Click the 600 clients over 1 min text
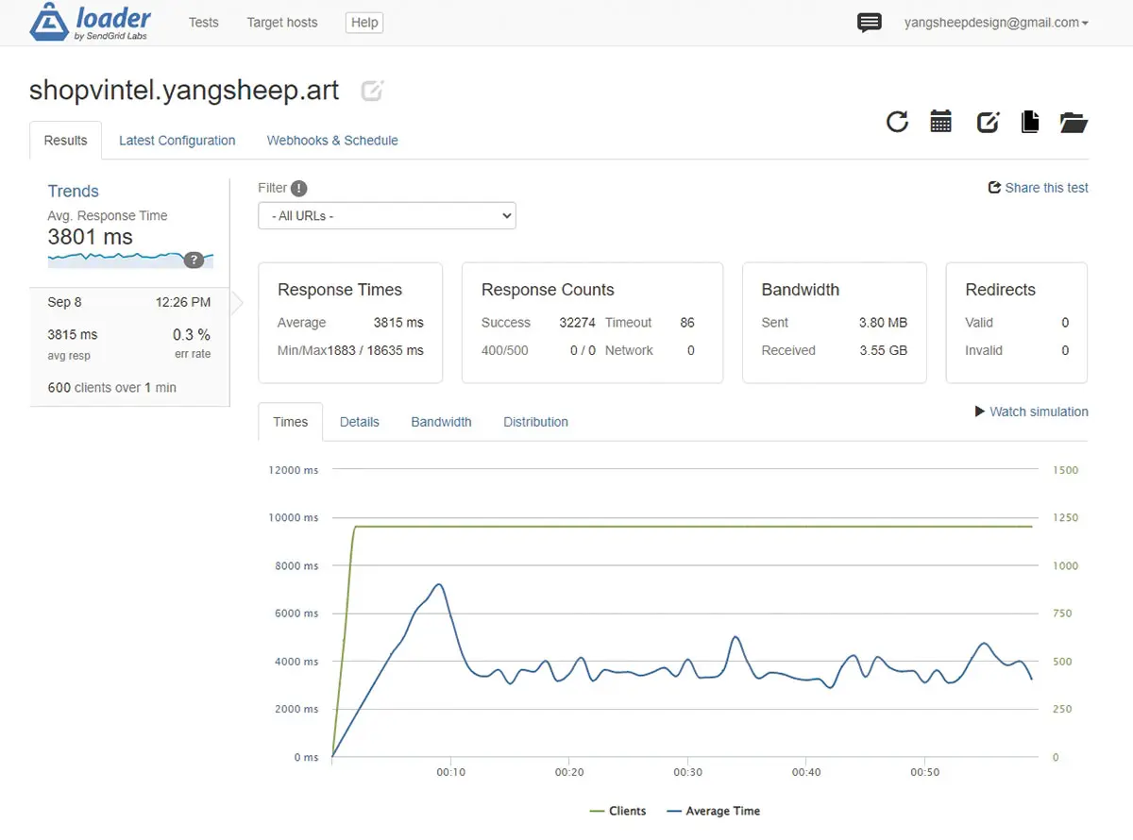1133x840 pixels. (x=111, y=388)
